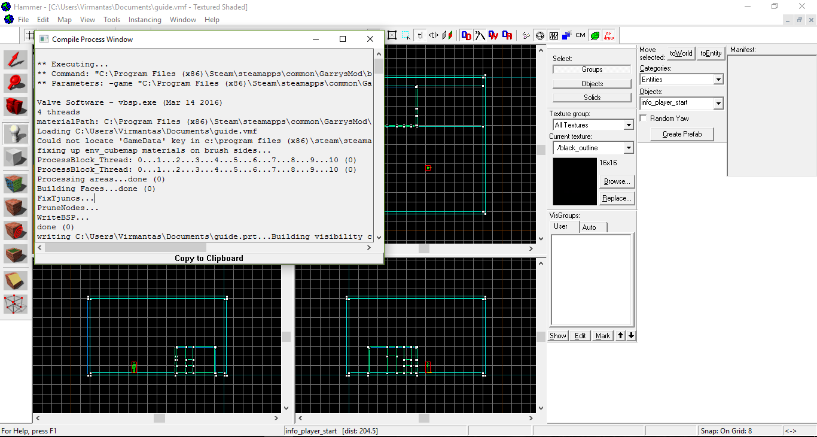Pick the Block creation tool
The width and height of the screenshot is (817, 437).
click(x=16, y=157)
